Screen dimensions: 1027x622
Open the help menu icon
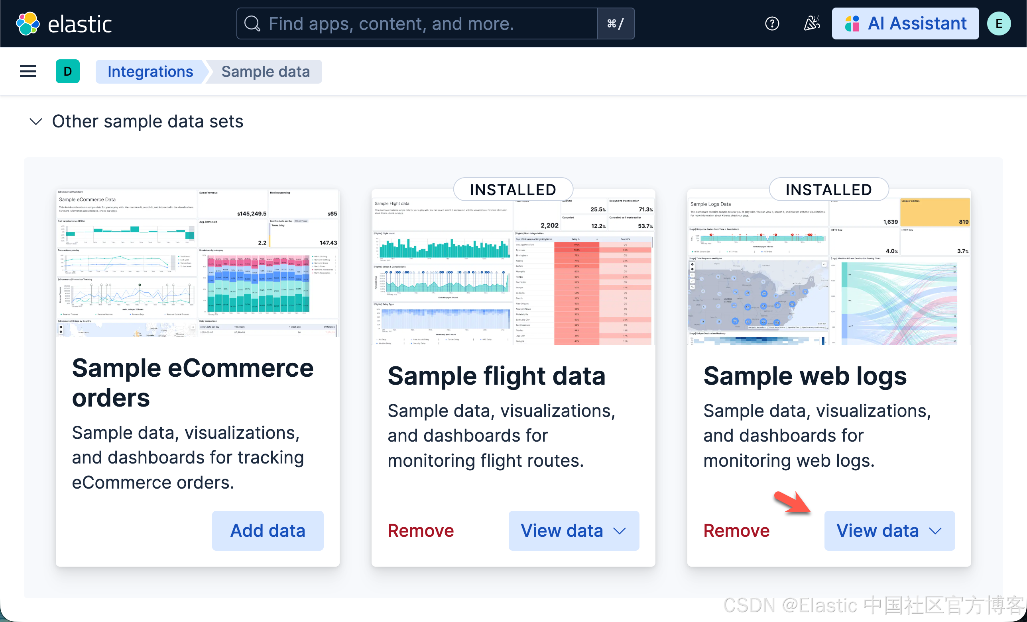(x=772, y=24)
